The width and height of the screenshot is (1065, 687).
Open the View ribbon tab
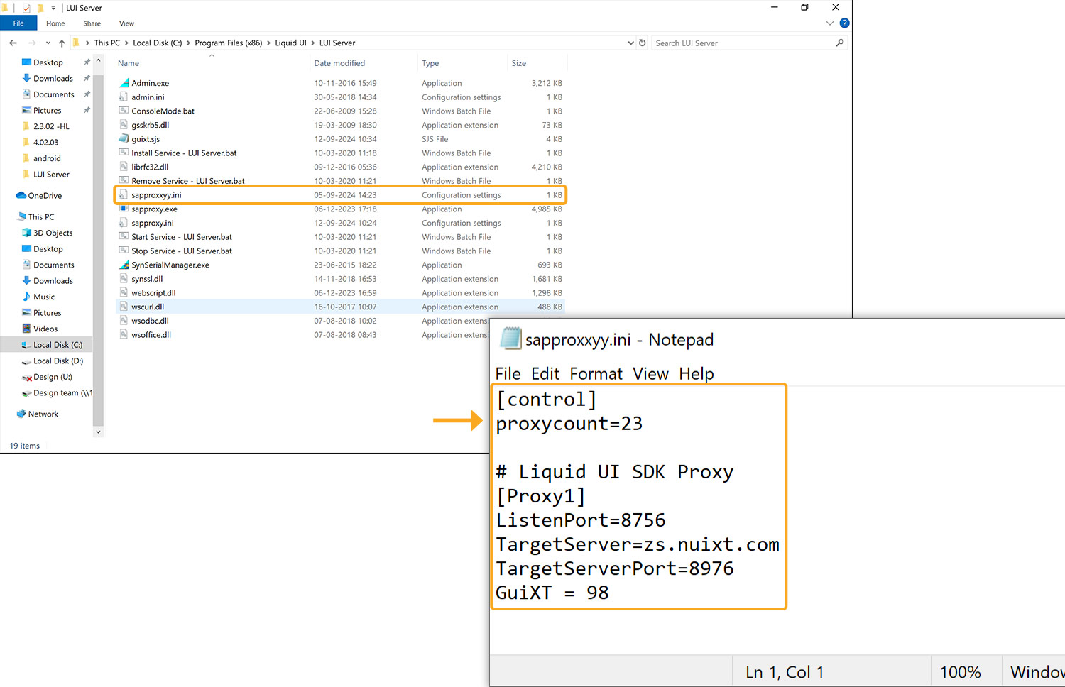[x=127, y=23]
